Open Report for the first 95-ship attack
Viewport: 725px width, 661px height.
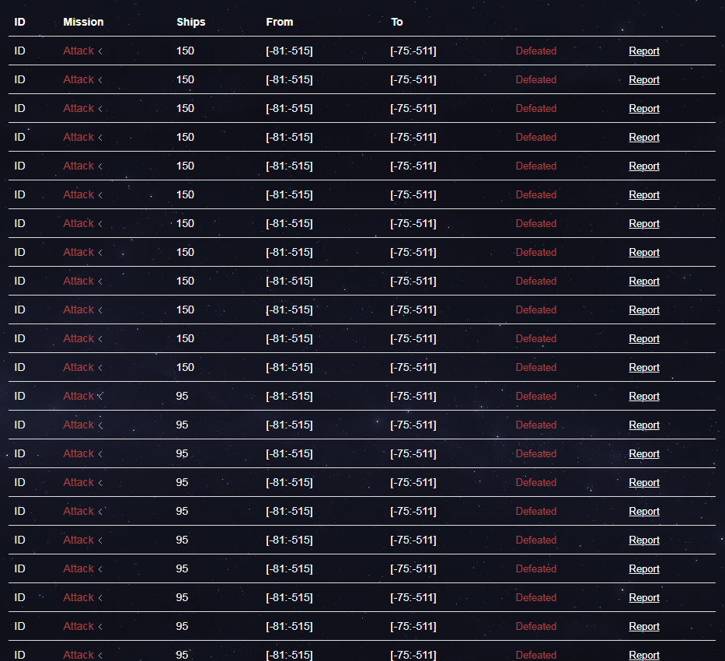pyautogui.click(x=643, y=397)
